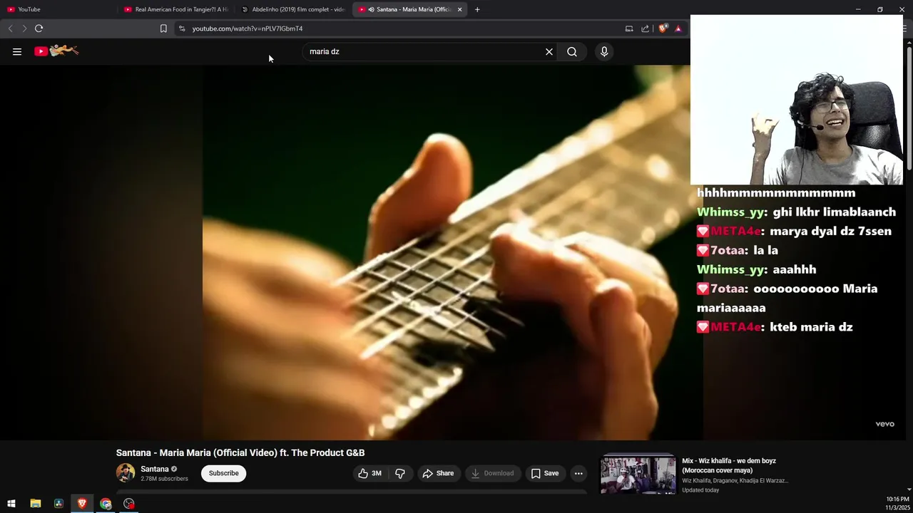The width and height of the screenshot is (913, 513).
Task: Go back using the browser back arrow
Action: coord(10,28)
